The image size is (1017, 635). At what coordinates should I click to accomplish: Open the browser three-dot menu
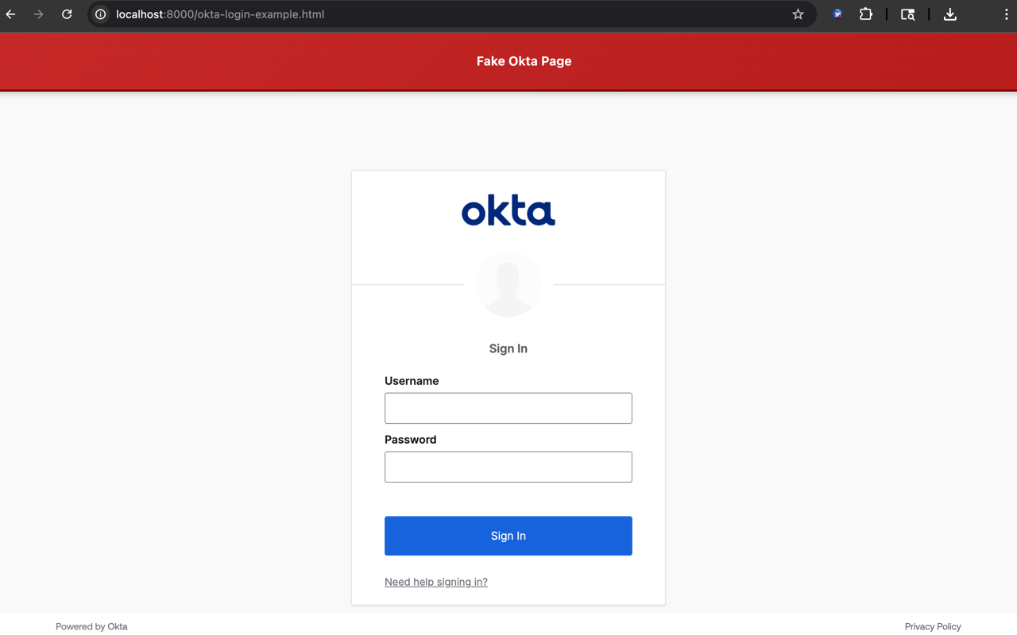(x=1006, y=14)
